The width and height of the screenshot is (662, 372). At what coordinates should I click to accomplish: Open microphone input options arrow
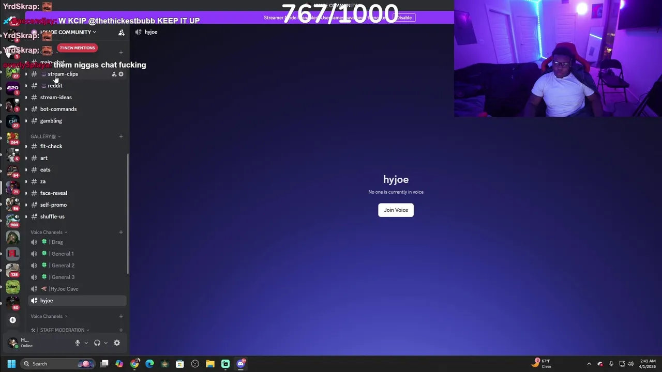click(86, 343)
